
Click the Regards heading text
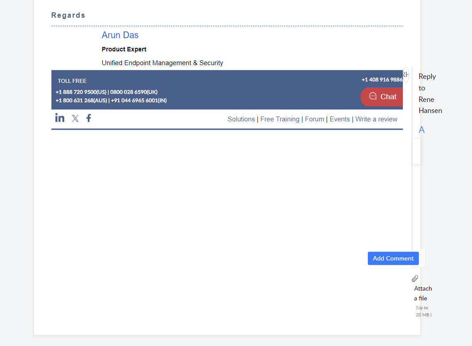coord(68,16)
